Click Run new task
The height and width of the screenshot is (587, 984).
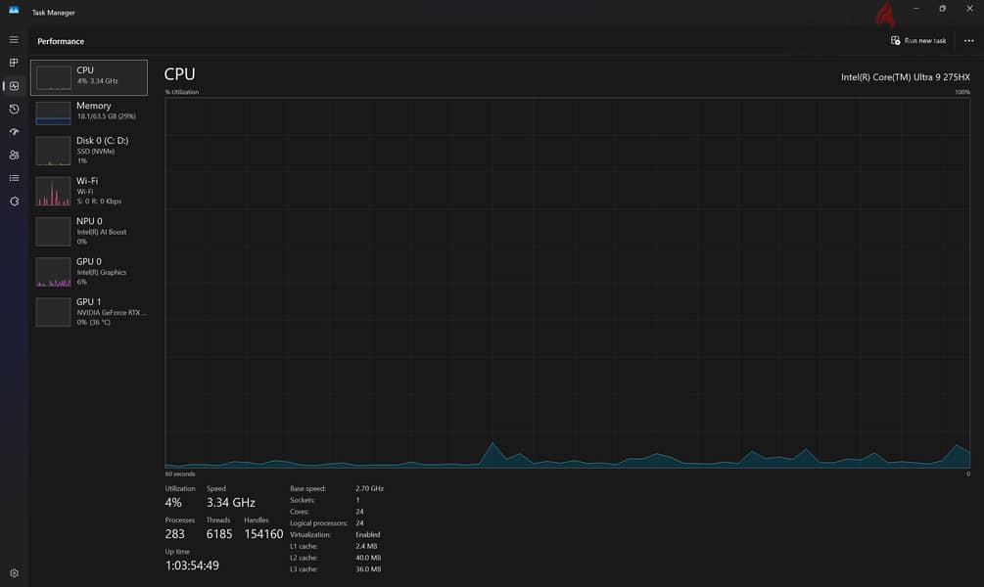click(918, 41)
